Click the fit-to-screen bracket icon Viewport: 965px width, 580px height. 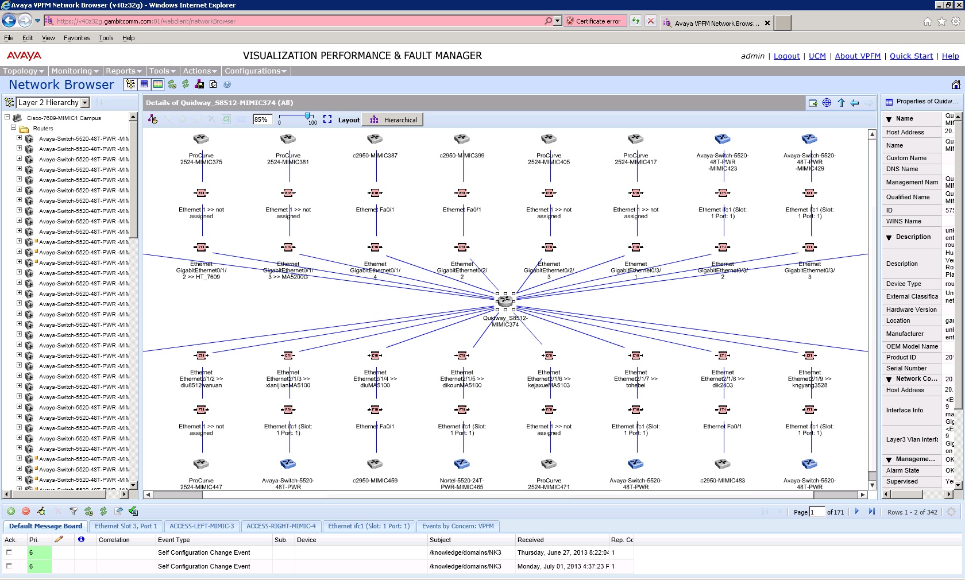(327, 119)
